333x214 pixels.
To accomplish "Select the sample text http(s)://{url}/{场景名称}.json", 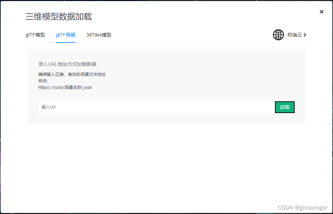I will 65,87.
